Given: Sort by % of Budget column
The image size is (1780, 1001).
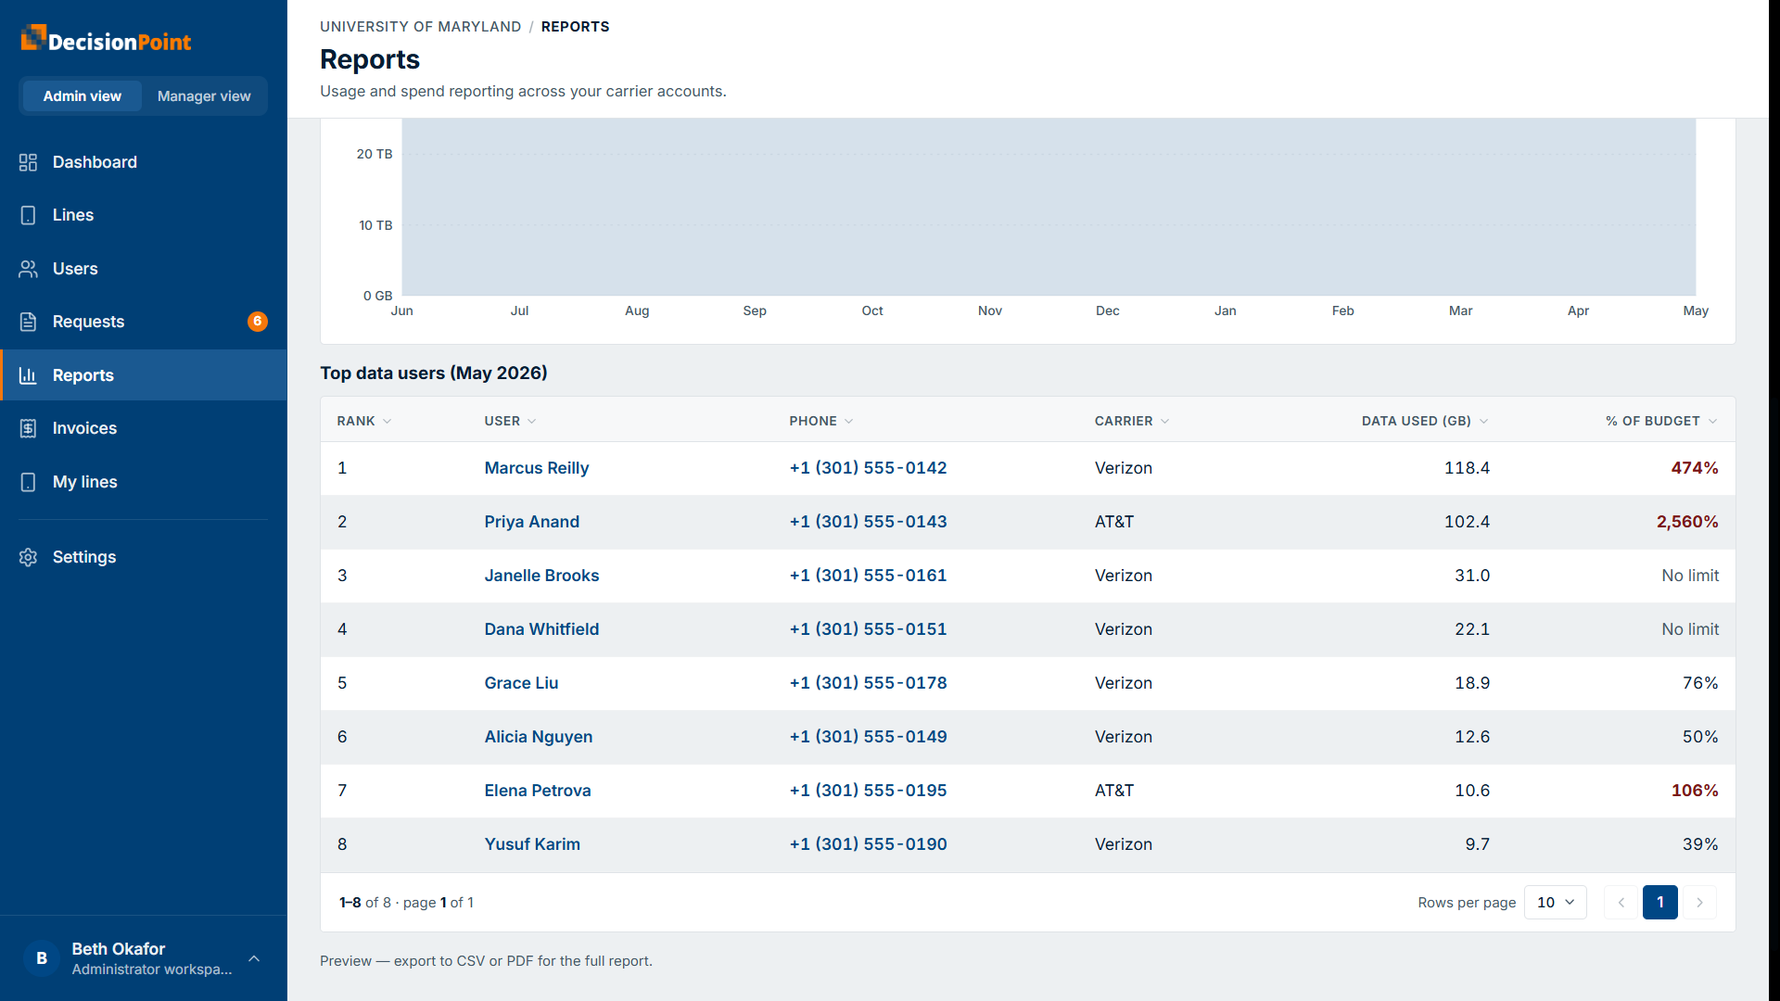Looking at the screenshot, I should (1661, 421).
